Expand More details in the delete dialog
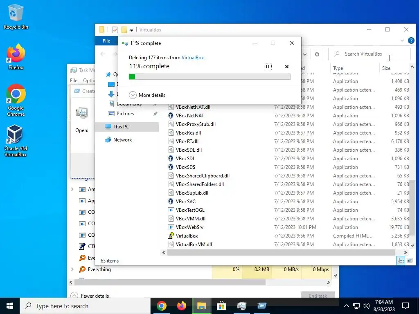 pos(147,95)
